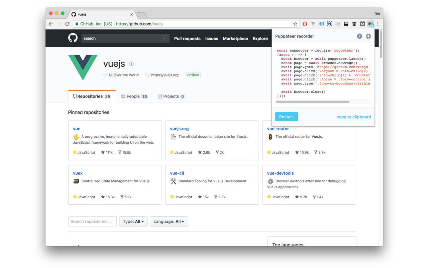Restart the Puppeteer recording
Viewport: 428px width, 268px height.
[x=287, y=117]
